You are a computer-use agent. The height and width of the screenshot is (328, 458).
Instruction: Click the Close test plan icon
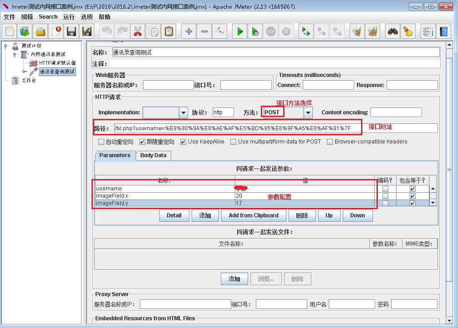pyautogui.click(x=56, y=31)
